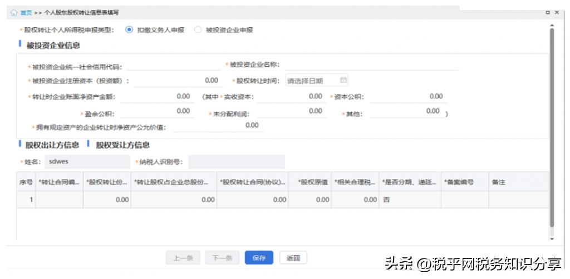Click the 股权转让份额 column header

[x=107, y=182]
